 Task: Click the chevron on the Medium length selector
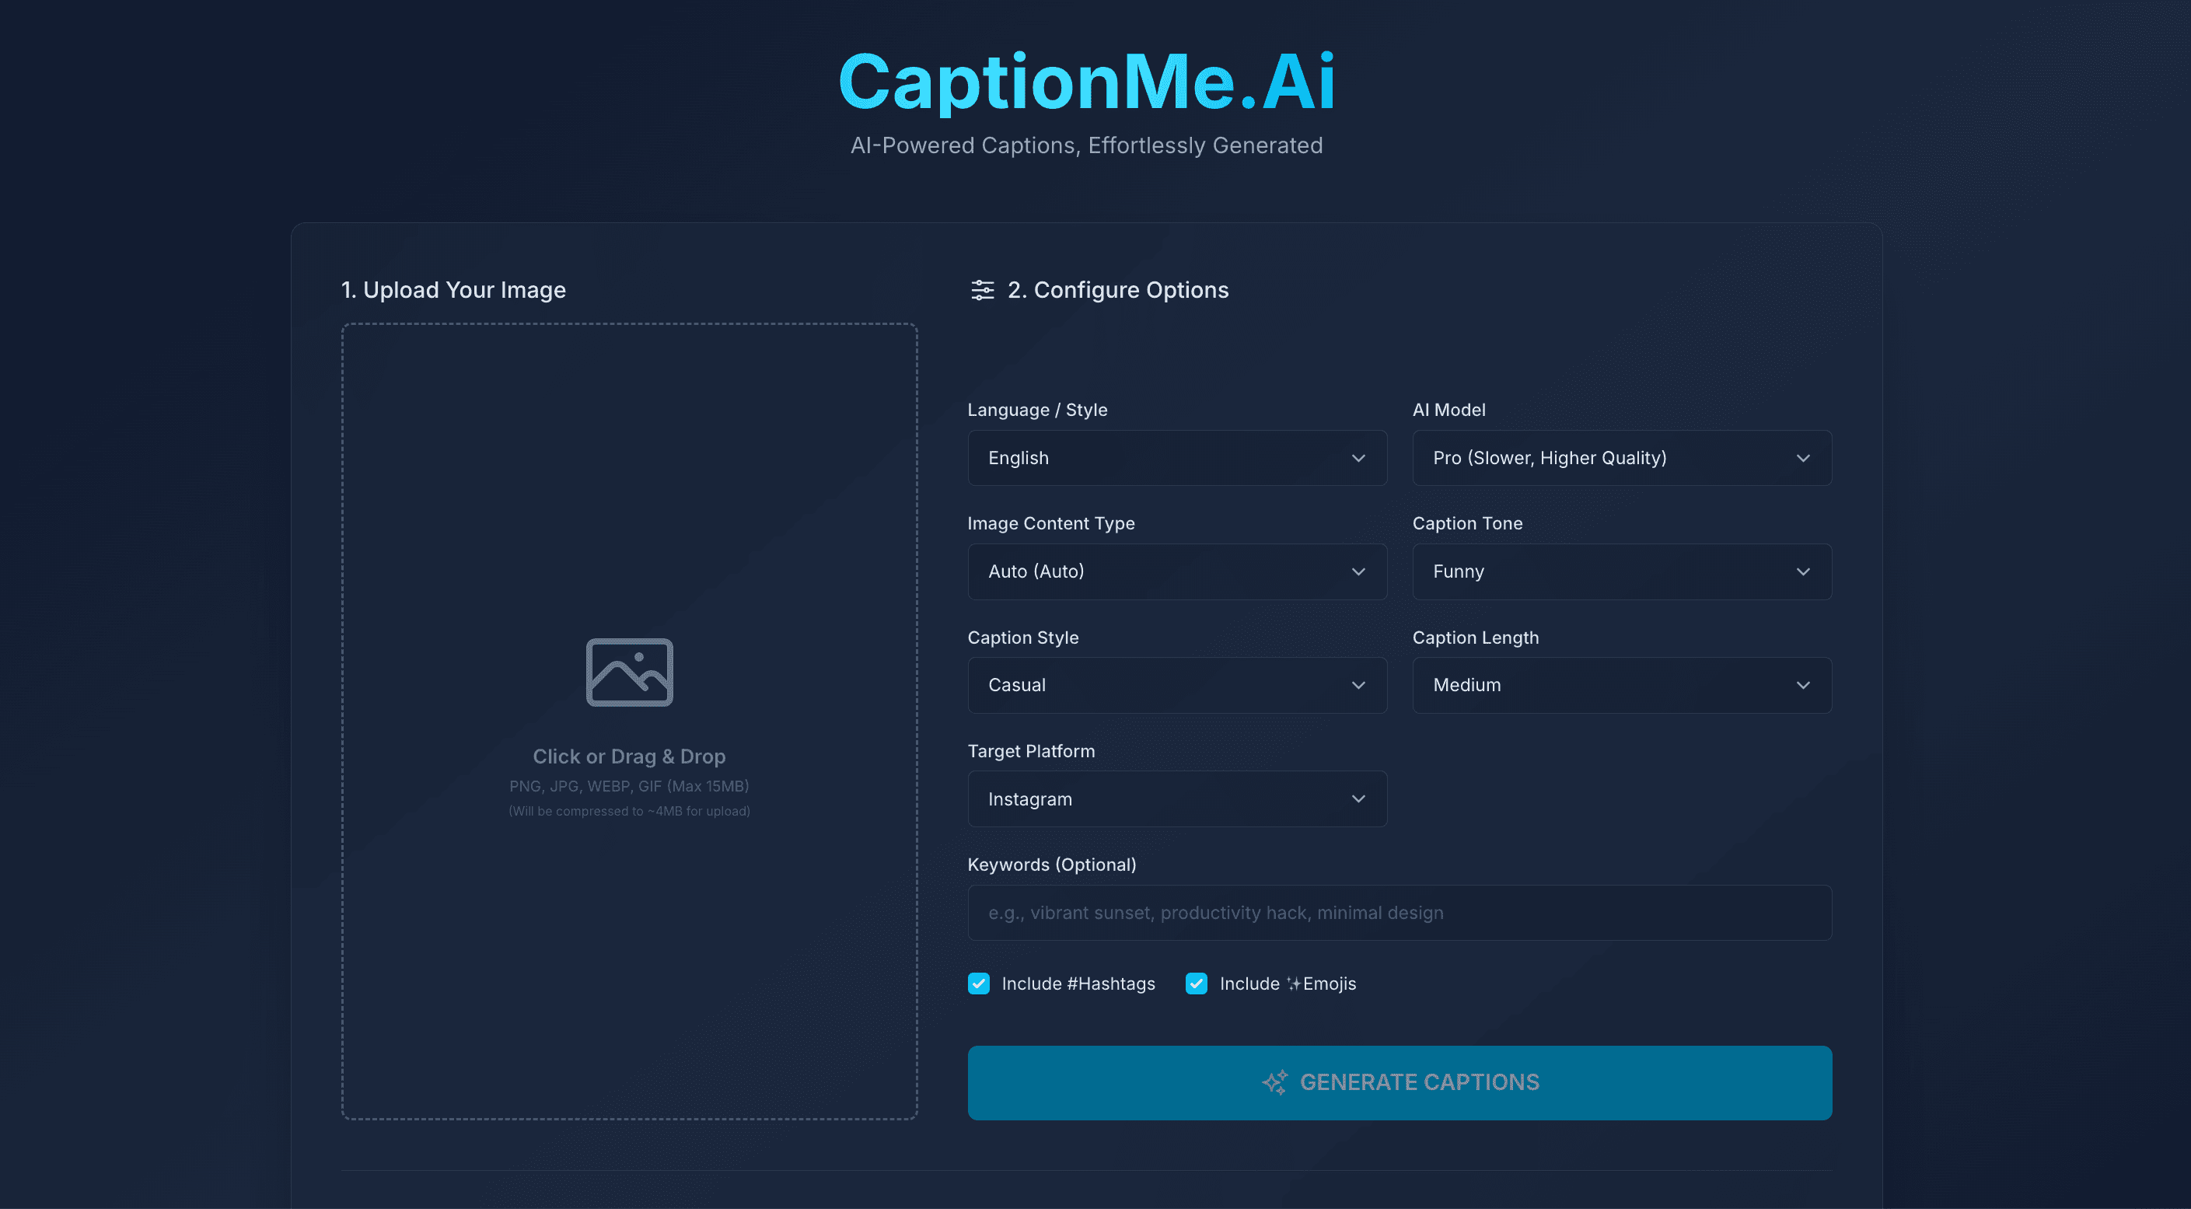[1804, 685]
